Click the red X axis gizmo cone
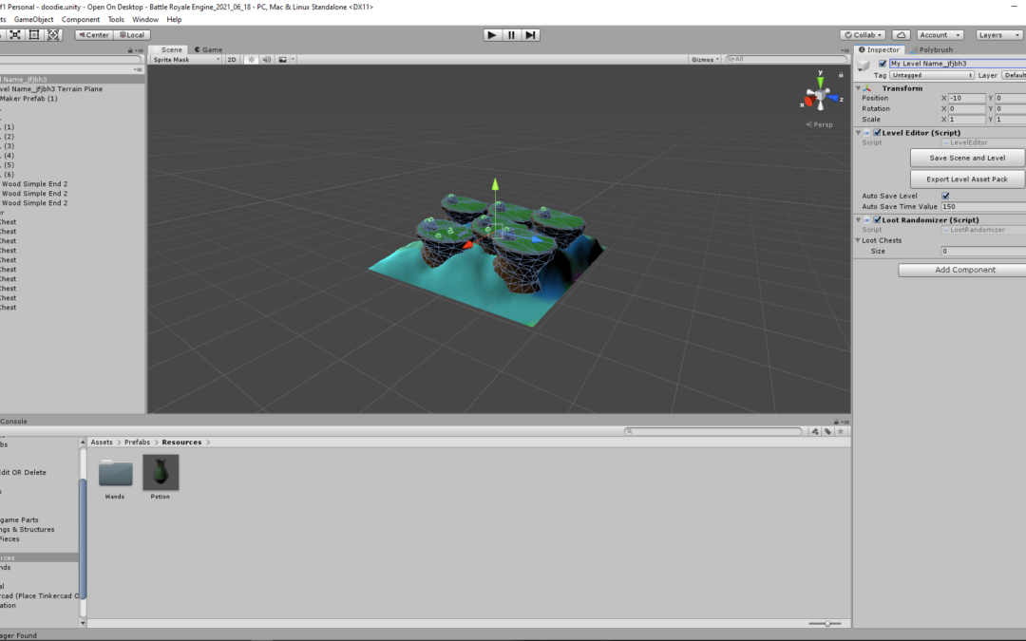This screenshot has width=1026, height=641. tap(808, 102)
